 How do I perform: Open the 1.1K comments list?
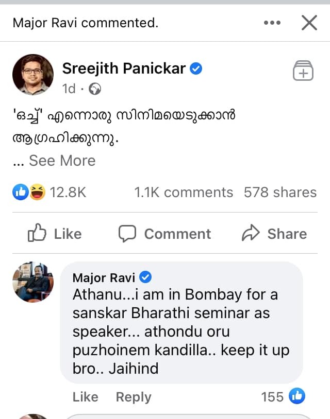coord(184,193)
